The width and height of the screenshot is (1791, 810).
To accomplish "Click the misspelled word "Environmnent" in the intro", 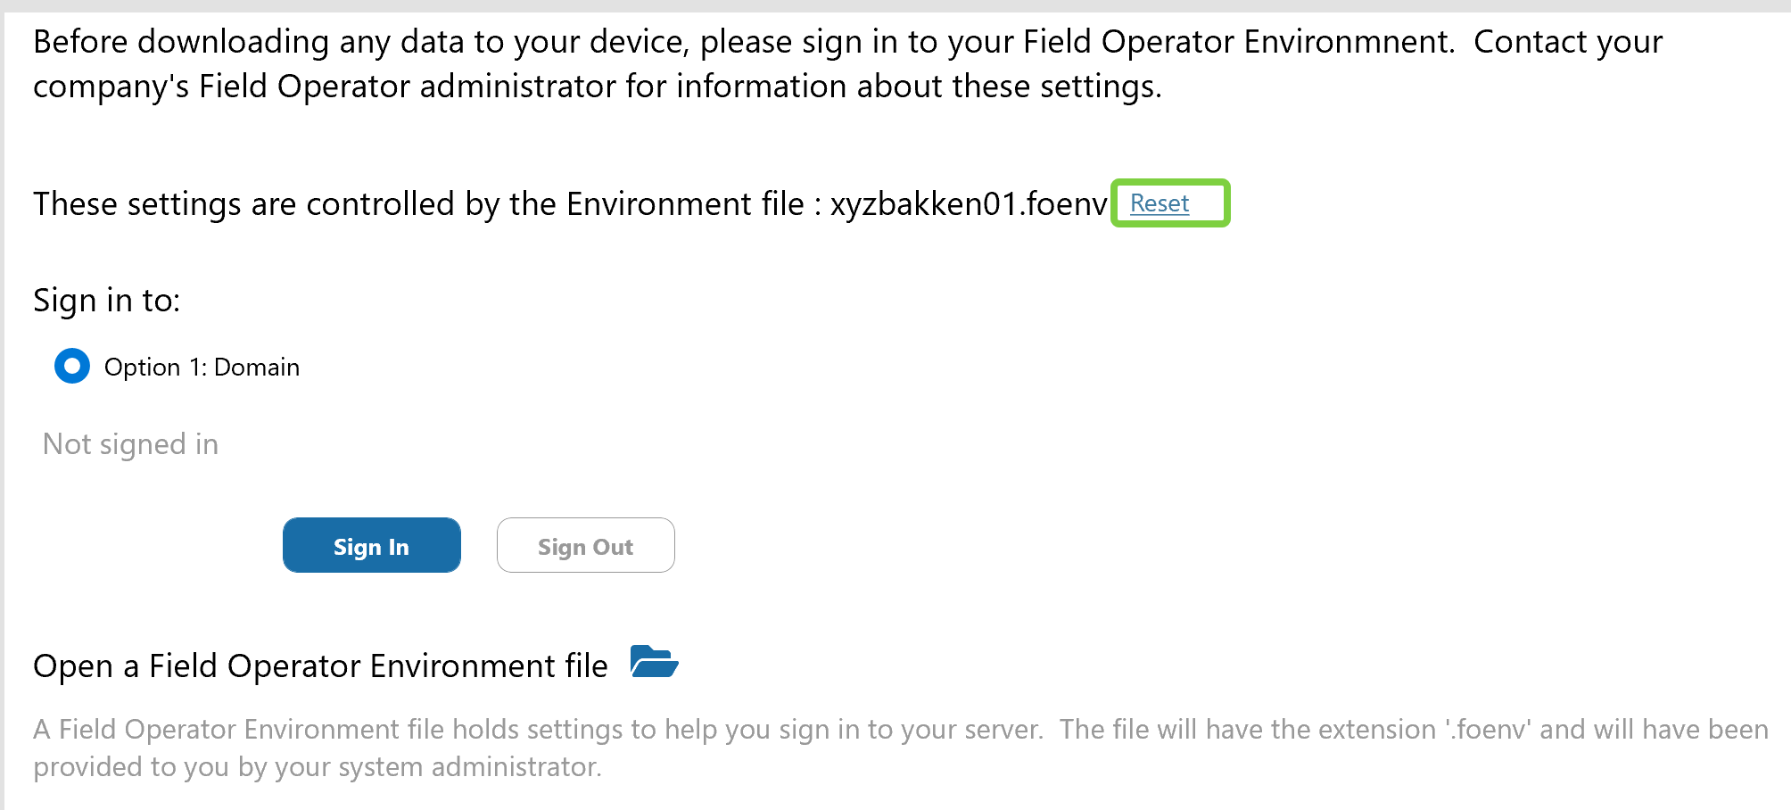I will 1347,42.
